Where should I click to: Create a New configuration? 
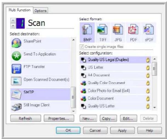click(88, 118)
